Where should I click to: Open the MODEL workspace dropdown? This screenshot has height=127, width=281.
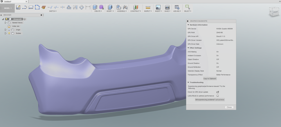coord(8,8)
